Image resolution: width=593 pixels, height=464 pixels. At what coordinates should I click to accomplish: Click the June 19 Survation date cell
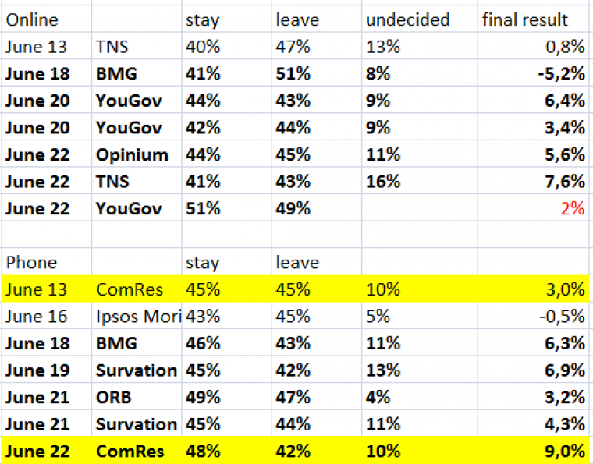tap(47, 370)
